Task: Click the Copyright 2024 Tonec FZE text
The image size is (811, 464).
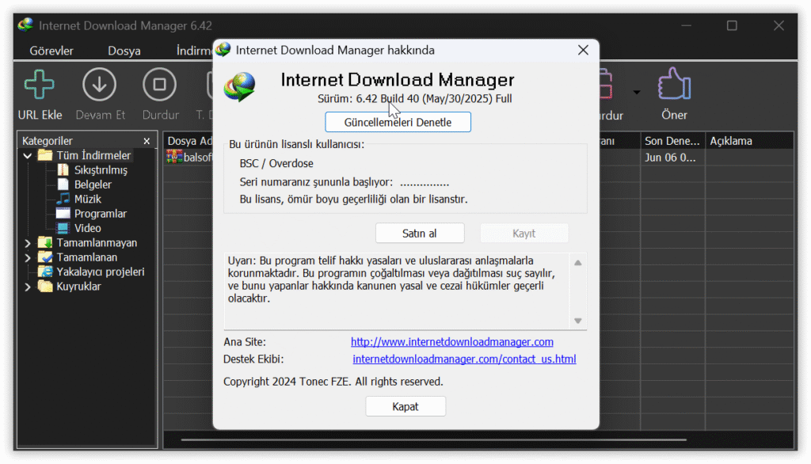Action: [333, 382]
